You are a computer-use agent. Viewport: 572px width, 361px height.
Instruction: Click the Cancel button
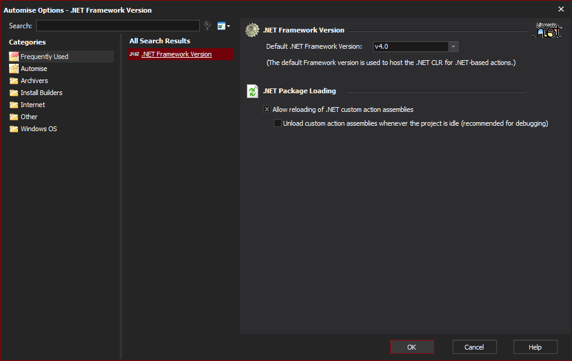pyautogui.click(x=474, y=347)
